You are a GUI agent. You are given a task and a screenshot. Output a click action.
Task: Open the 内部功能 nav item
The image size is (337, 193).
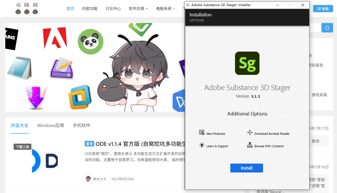[90, 9]
